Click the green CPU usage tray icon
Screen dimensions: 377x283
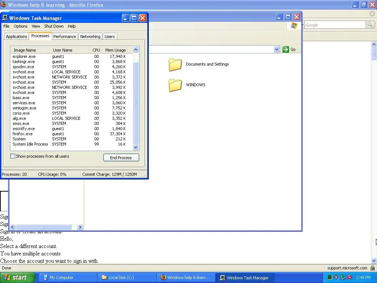[x=330, y=277]
